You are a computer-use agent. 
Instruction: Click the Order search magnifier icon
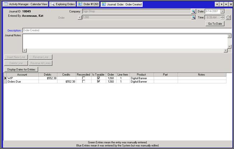tap(193, 18)
